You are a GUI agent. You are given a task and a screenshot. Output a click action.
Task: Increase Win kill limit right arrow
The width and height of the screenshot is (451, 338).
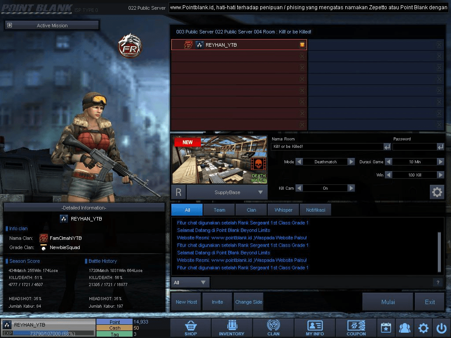pyautogui.click(x=440, y=175)
